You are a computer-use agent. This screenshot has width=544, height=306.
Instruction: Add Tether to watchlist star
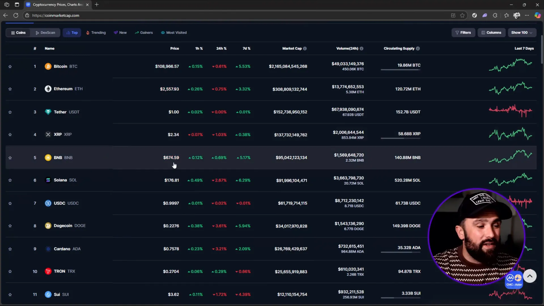[10, 112]
